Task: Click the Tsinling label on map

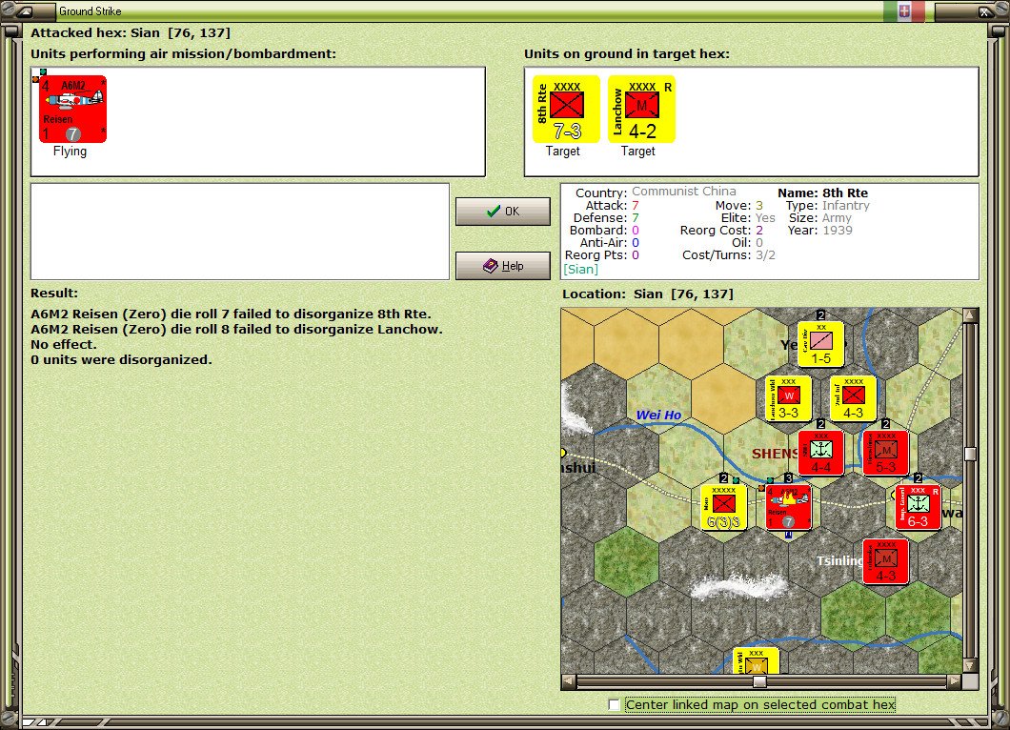Action: 840,560
